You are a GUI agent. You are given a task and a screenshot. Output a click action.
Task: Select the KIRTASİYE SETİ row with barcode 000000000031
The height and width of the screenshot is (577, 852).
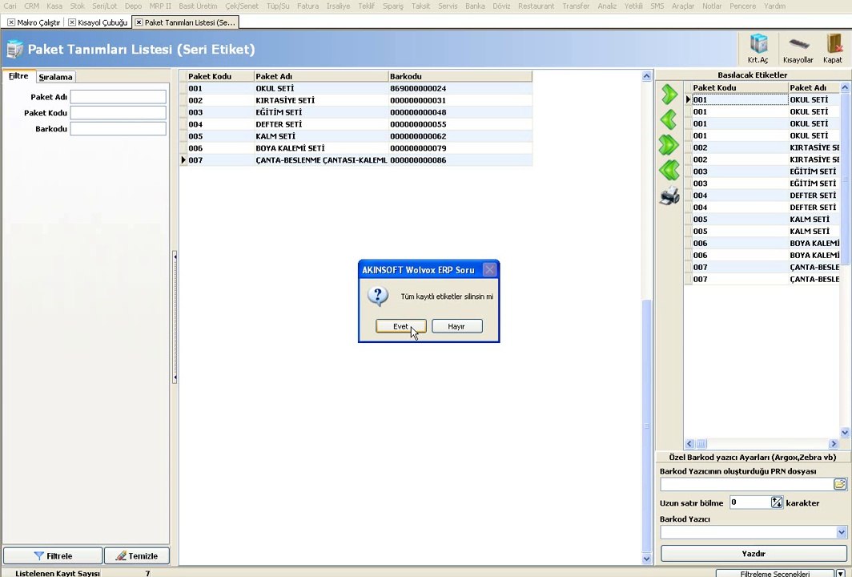(x=356, y=100)
